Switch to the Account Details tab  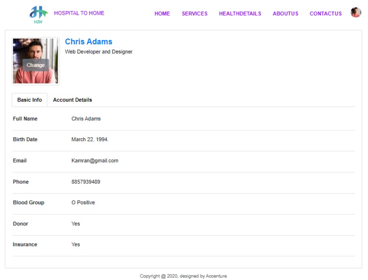pos(72,100)
